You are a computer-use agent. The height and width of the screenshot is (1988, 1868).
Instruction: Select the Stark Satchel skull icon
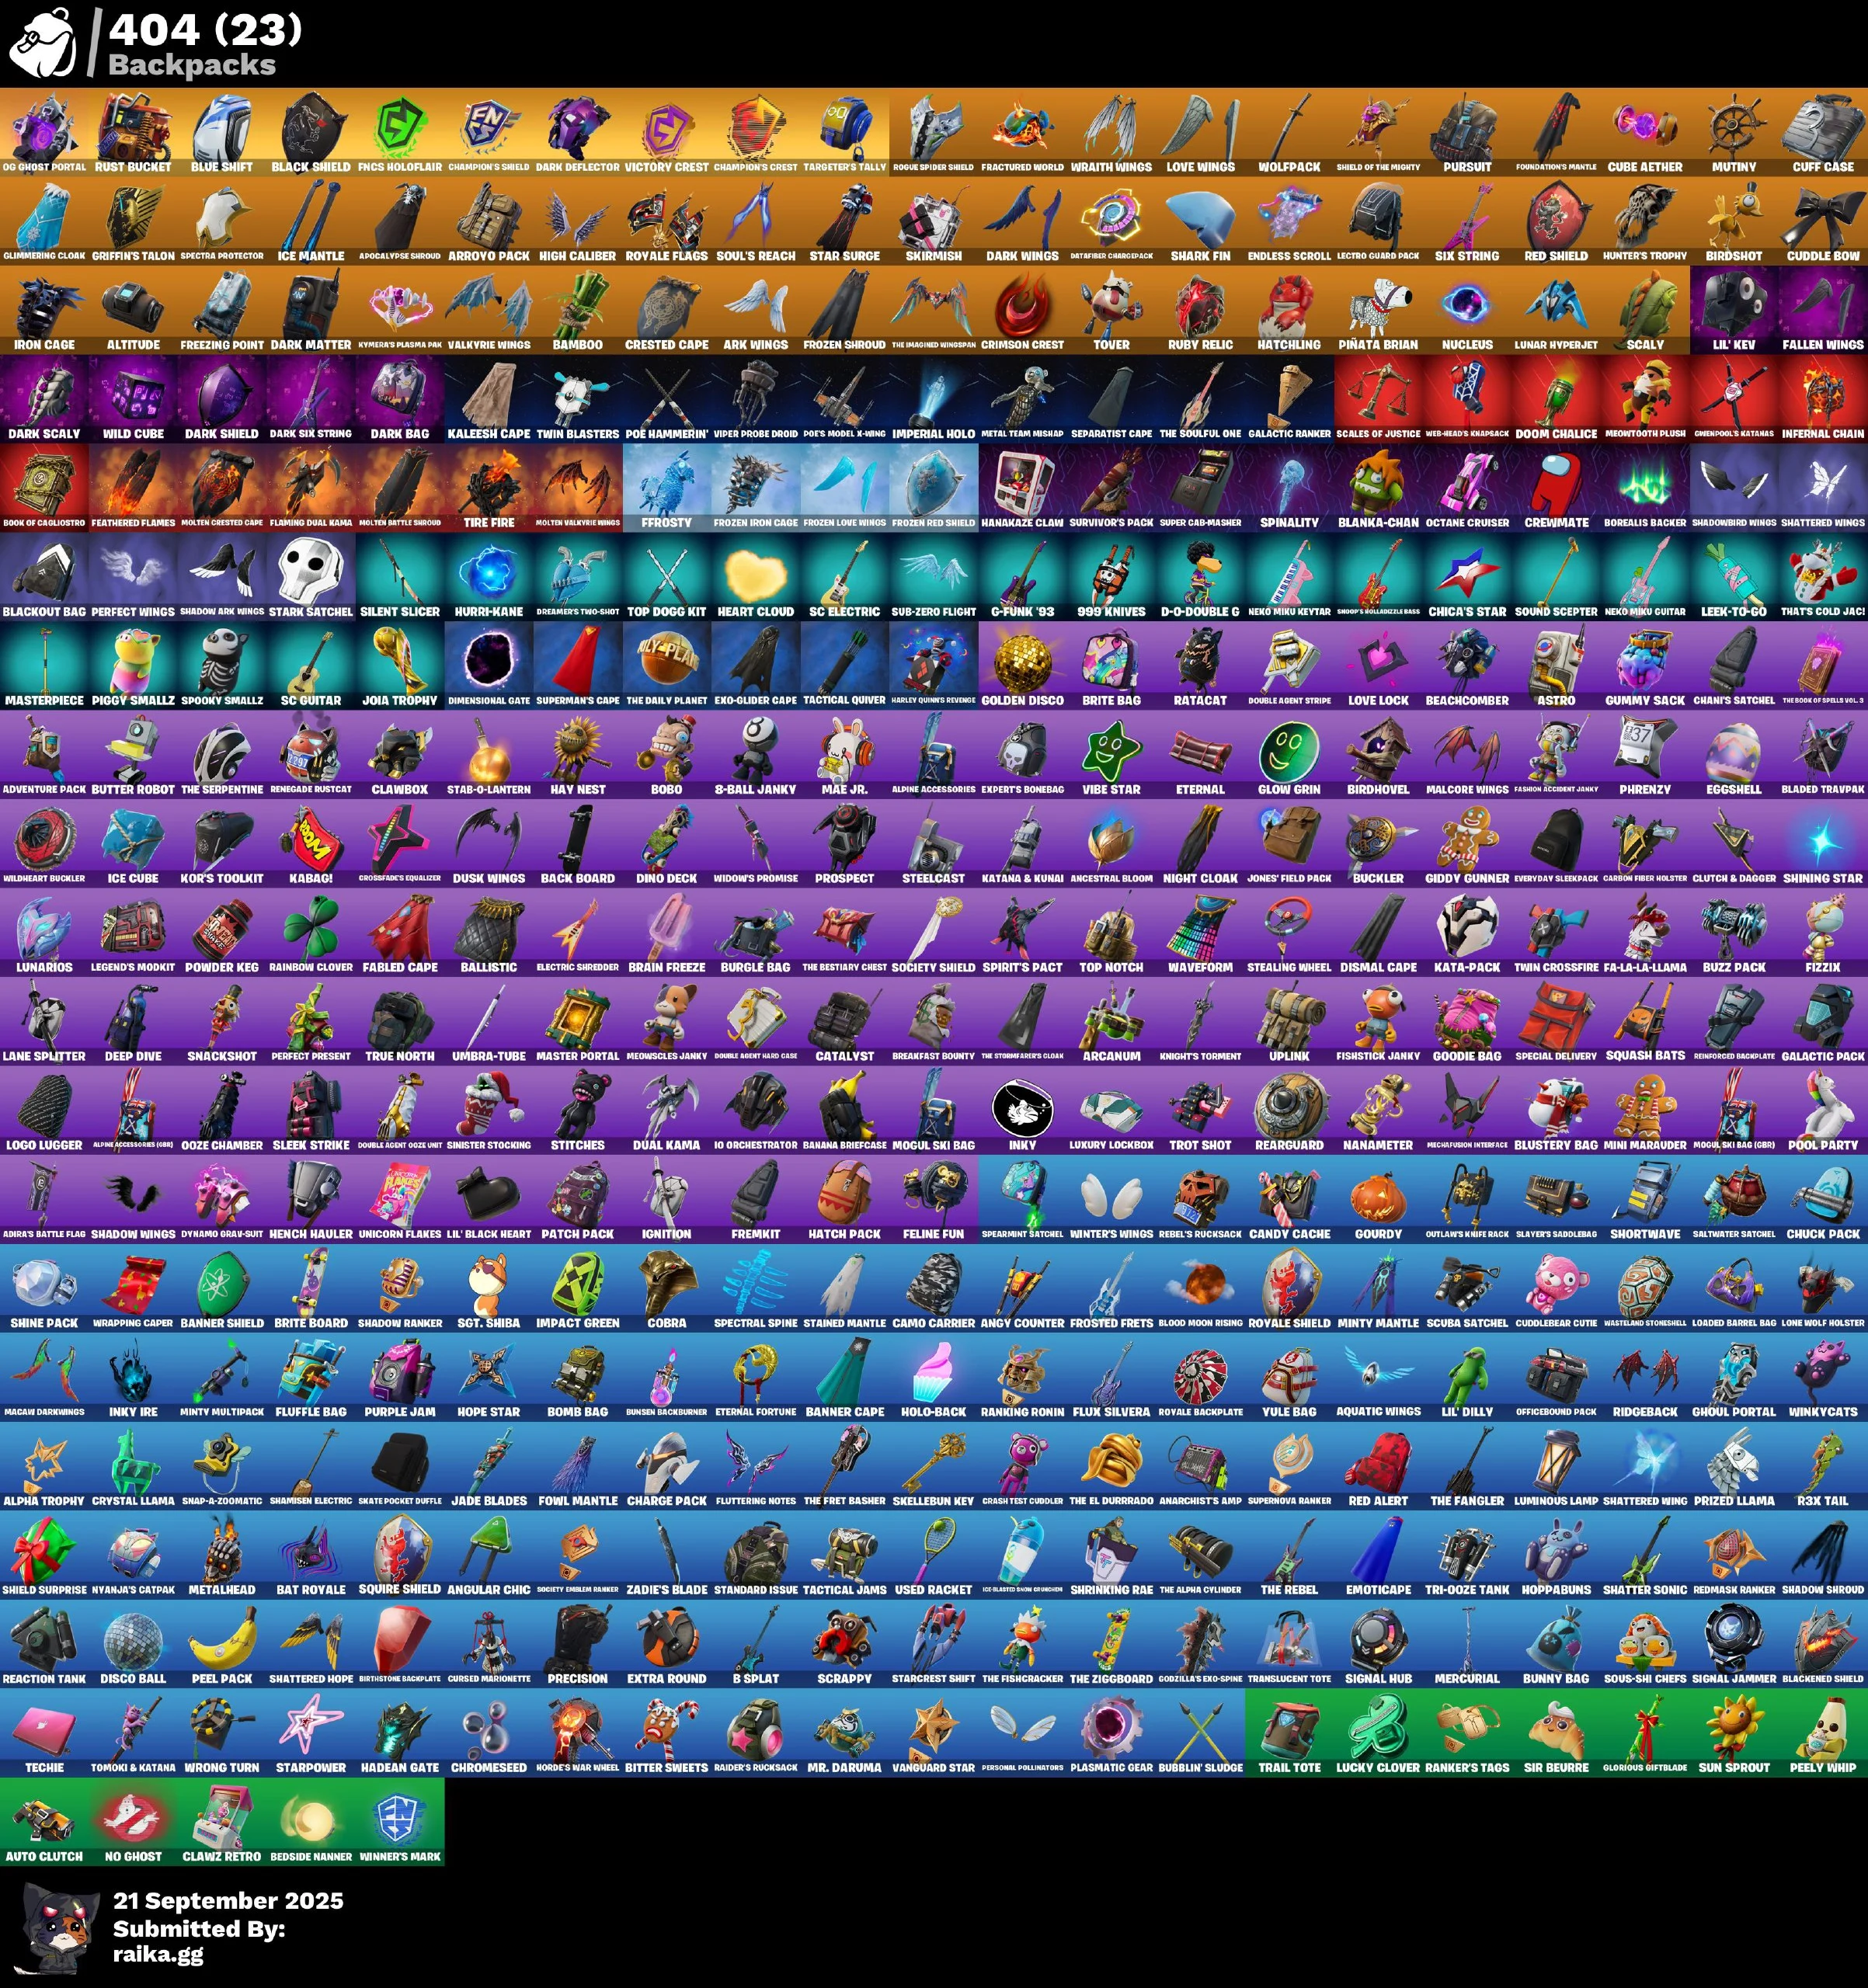tap(311, 571)
